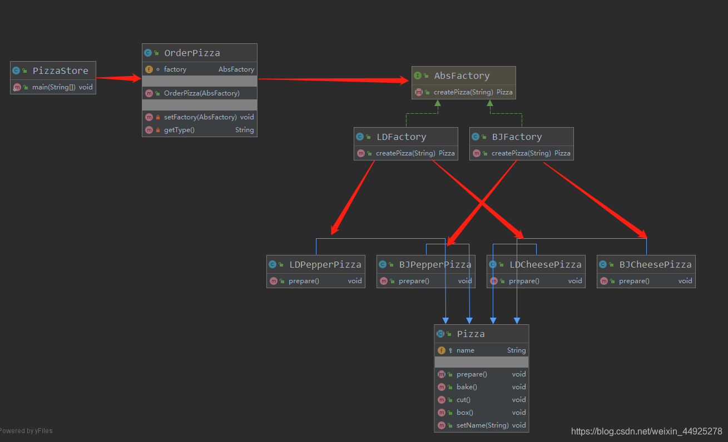Click the method icon beside getType()

click(149, 130)
